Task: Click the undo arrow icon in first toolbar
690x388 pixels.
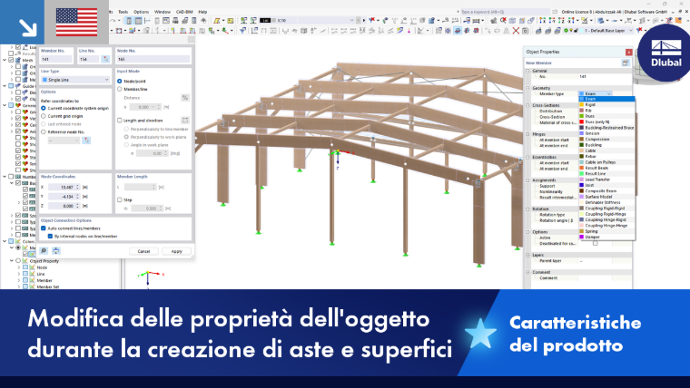Action: pyautogui.click(x=114, y=20)
